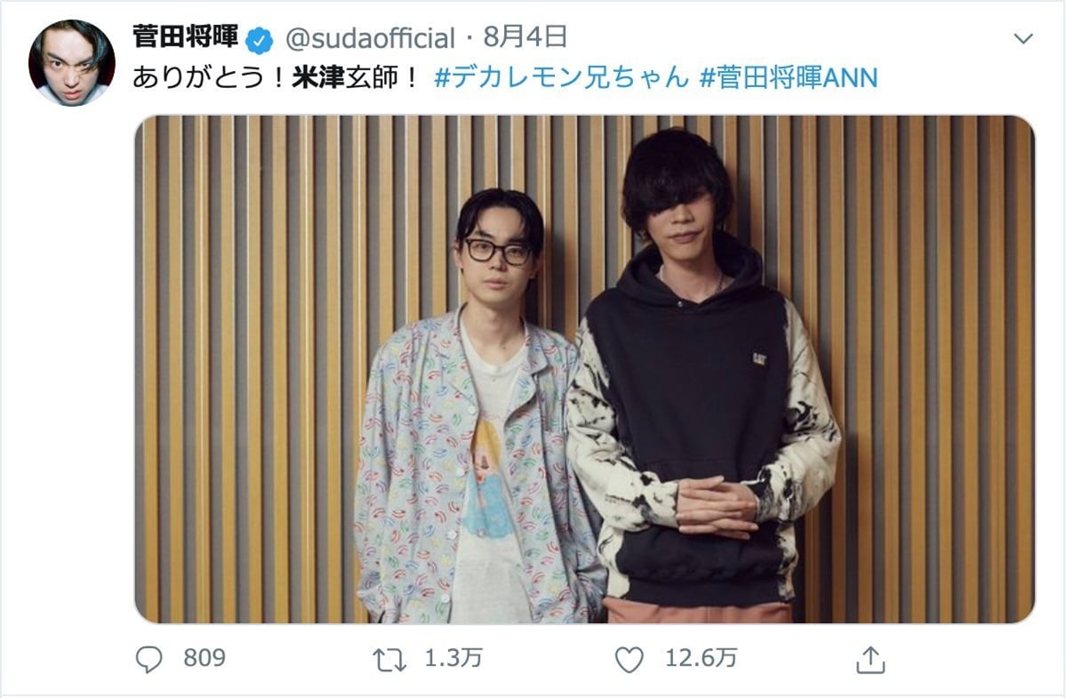View the attached tweet photo
Image resolution: width=1067 pixels, height=698 pixels.
584,369
